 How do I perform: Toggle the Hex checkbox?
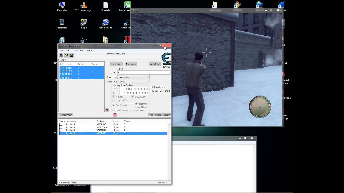tap(111, 72)
